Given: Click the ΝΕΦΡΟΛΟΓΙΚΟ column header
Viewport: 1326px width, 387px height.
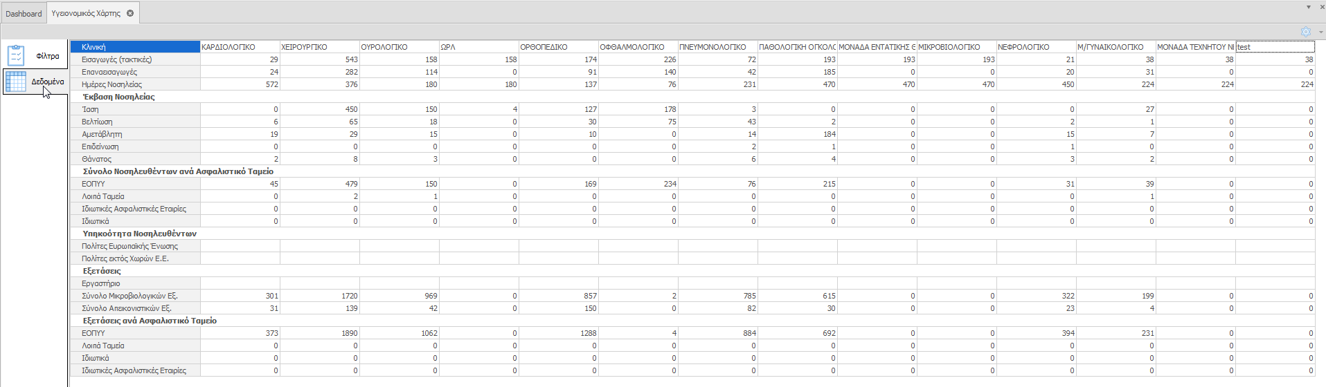Looking at the screenshot, I should (1035, 47).
